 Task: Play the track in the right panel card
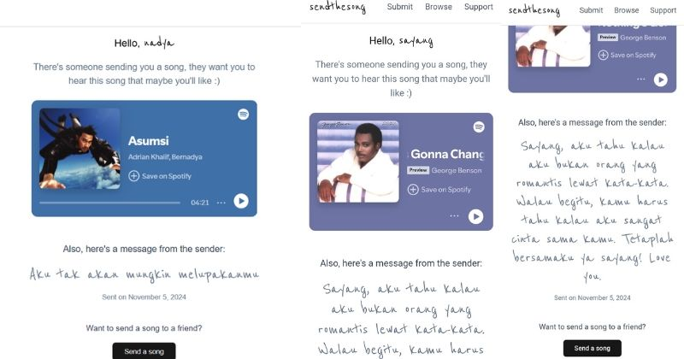point(660,79)
